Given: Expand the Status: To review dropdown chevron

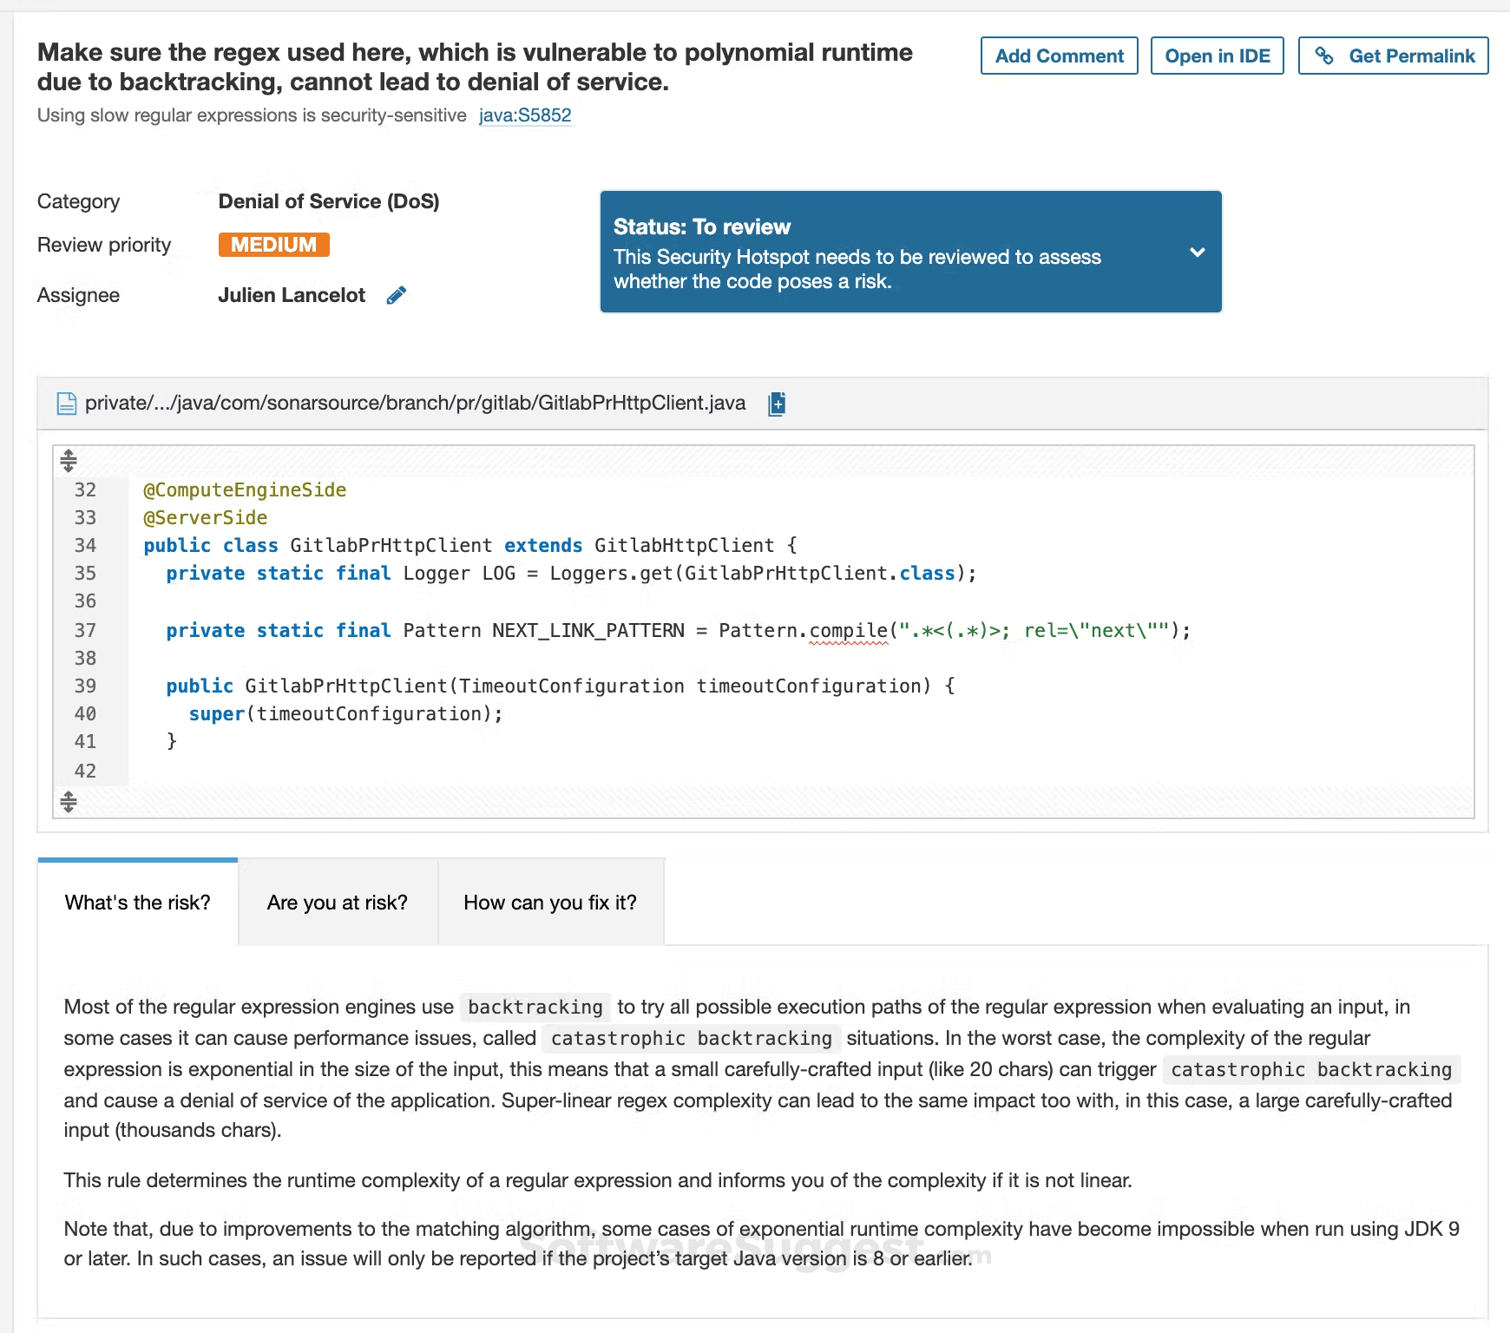Looking at the screenshot, I should tap(1198, 252).
